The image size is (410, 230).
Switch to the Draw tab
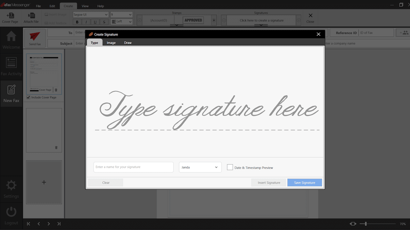127,42
